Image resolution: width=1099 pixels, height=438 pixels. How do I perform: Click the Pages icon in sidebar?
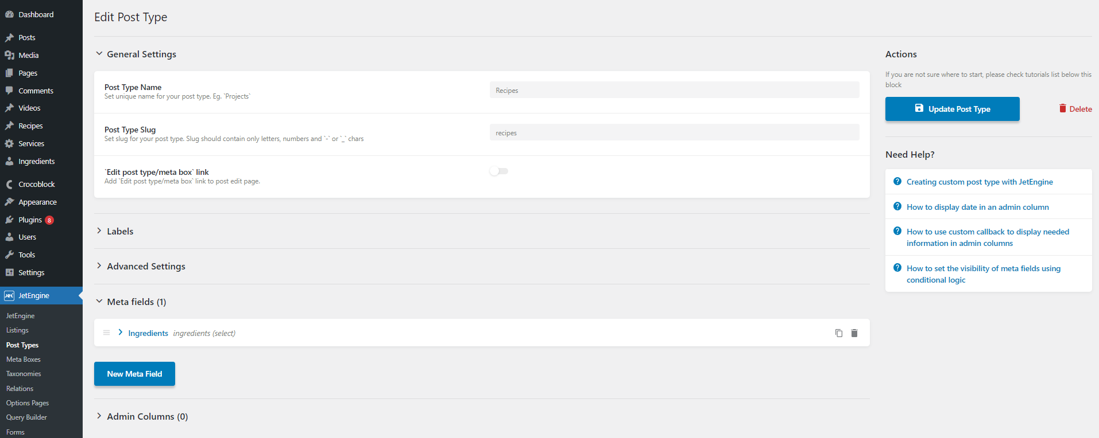pyautogui.click(x=9, y=73)
